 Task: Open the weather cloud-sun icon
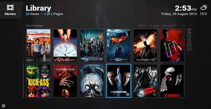click(x=204, y=7)
